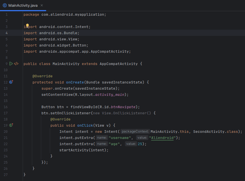Click the @Override annotation on line 11
The height and width of the screenshot is (181, 245).
point(43,76)
